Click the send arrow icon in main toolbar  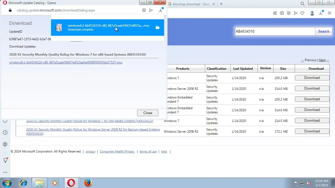295,13
